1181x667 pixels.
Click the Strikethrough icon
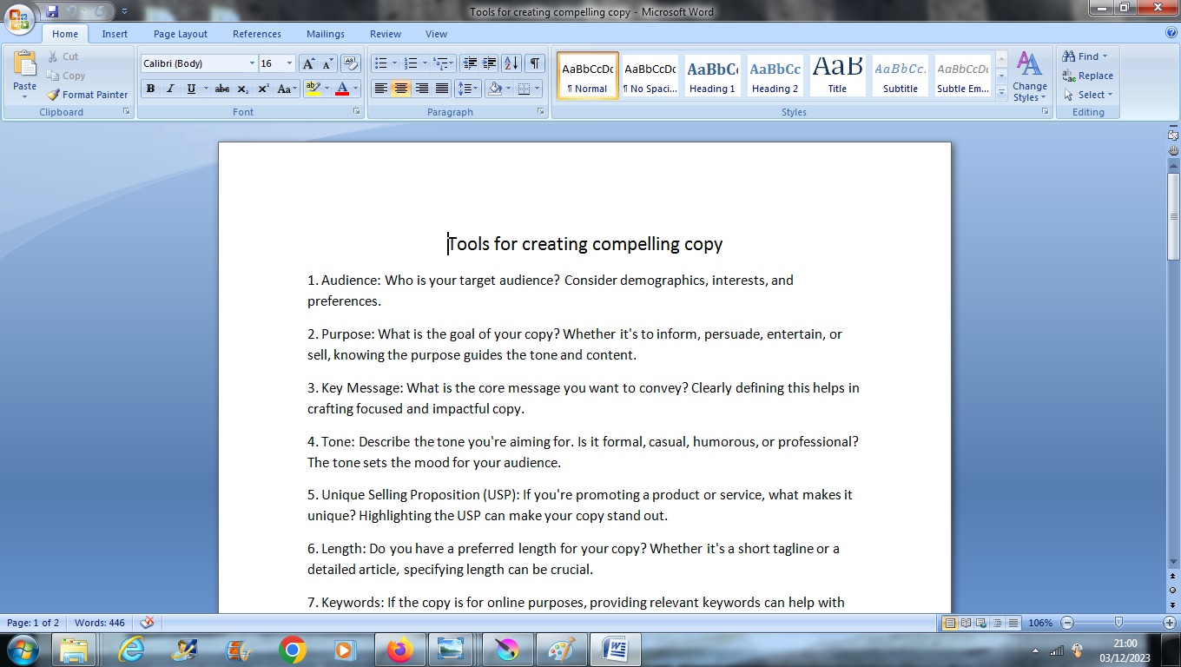(222, 89)
